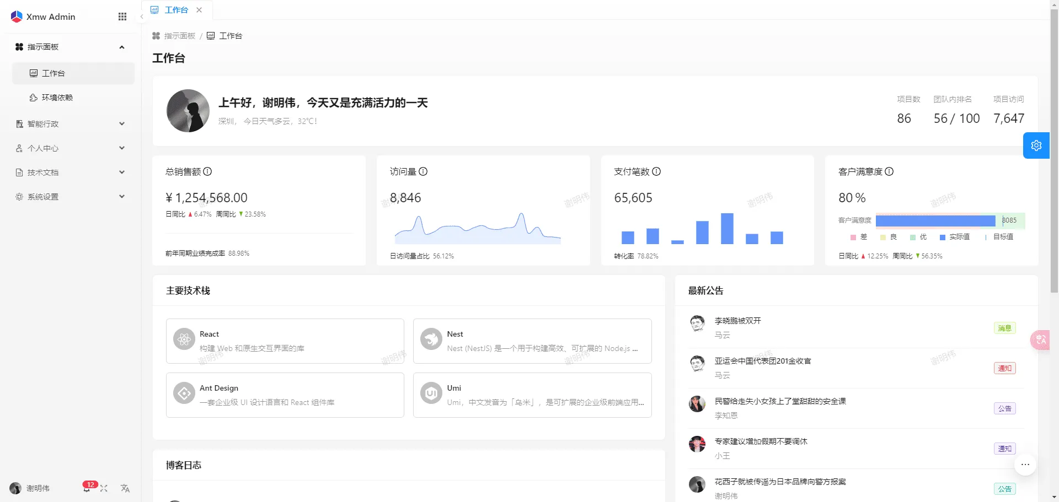Open the React tech stack card icon
This screenshot has height=502, width=1059.
click(184, 339)
